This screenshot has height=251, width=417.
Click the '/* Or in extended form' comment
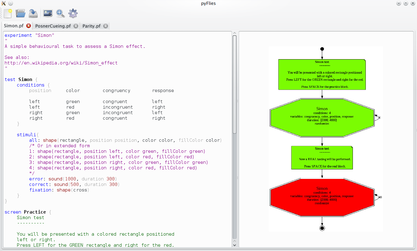pos(60,146)
